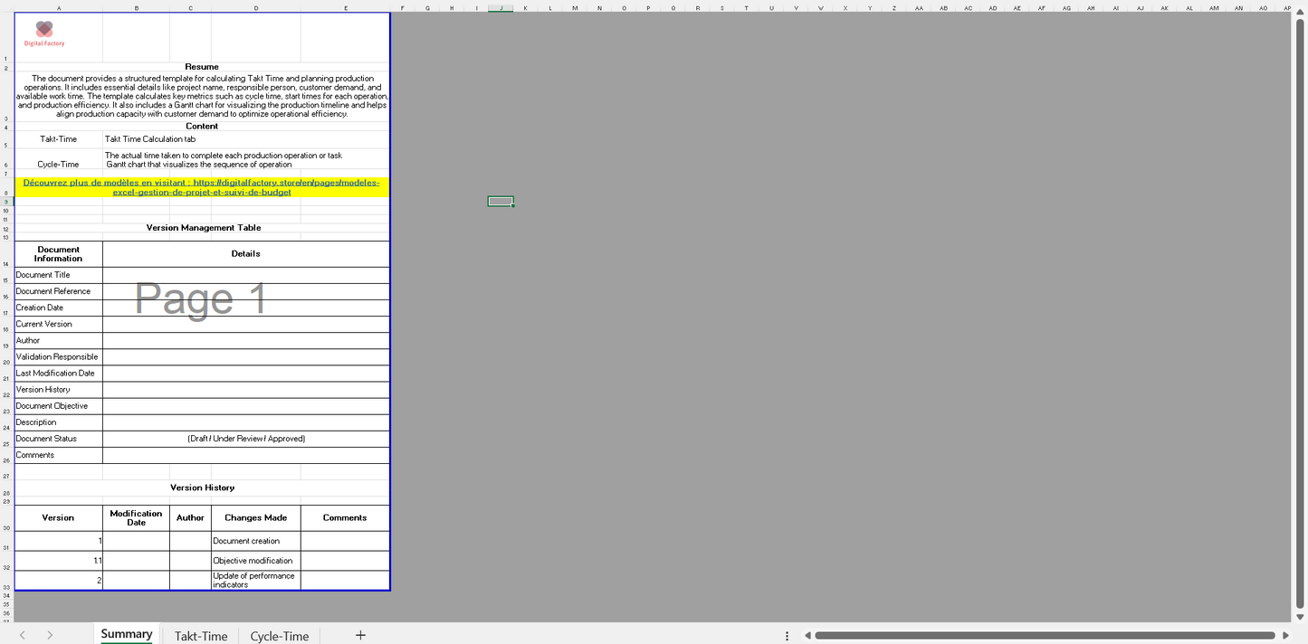Image resolution: width=1308 pixels, height=644 pixels.
Task: Add a new sheet with plus button
Action: [x=360, y=635]
